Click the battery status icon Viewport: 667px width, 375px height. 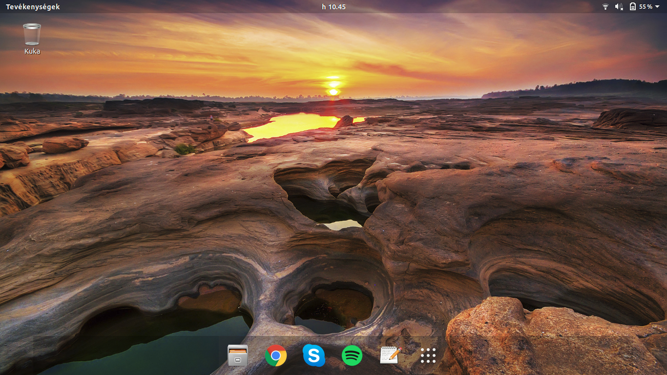pyautogui.click(x=633, y=7)
